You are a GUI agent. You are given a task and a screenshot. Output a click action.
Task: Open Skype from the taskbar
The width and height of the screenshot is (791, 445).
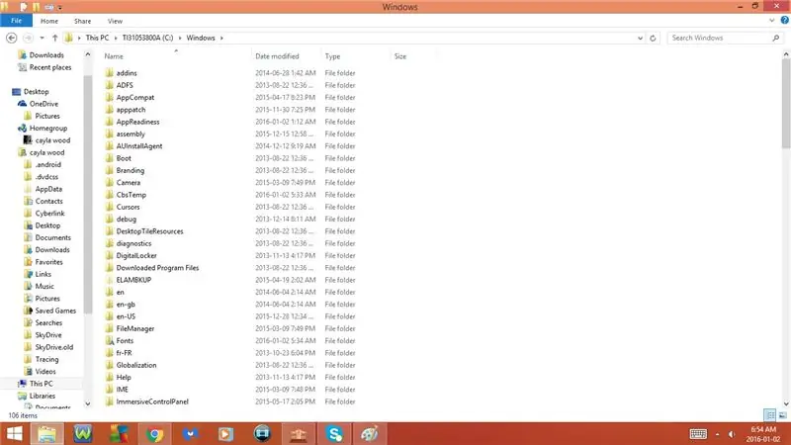click(x=334, y=434)
